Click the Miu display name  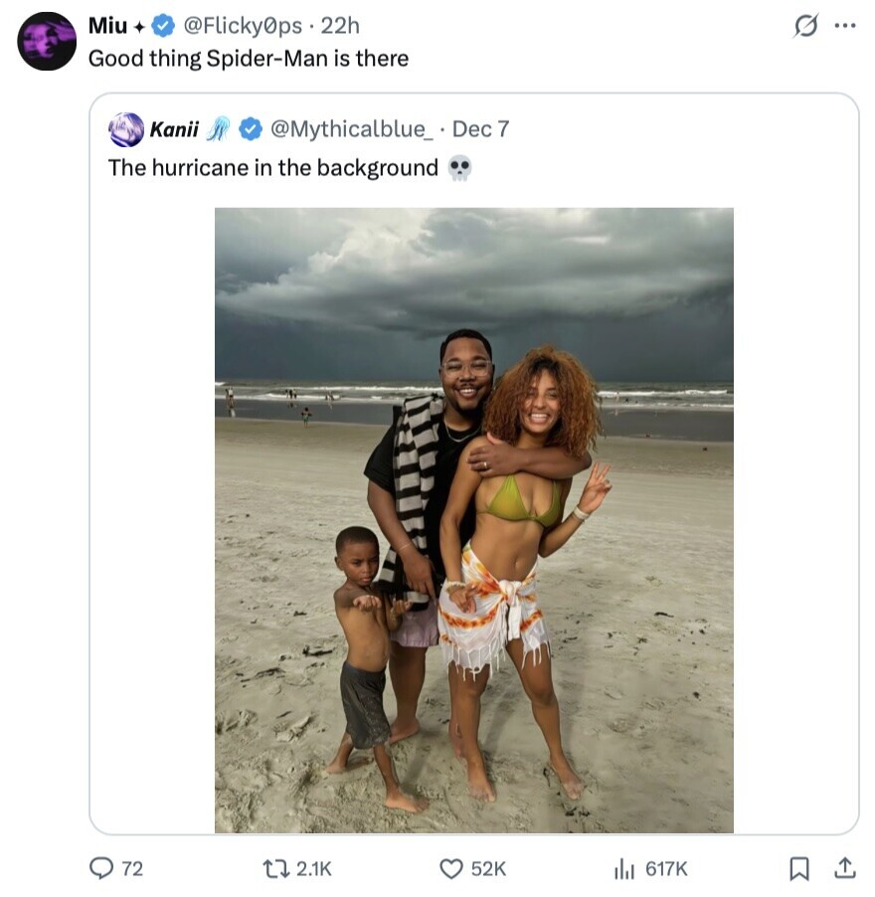(x=107, y=25)
